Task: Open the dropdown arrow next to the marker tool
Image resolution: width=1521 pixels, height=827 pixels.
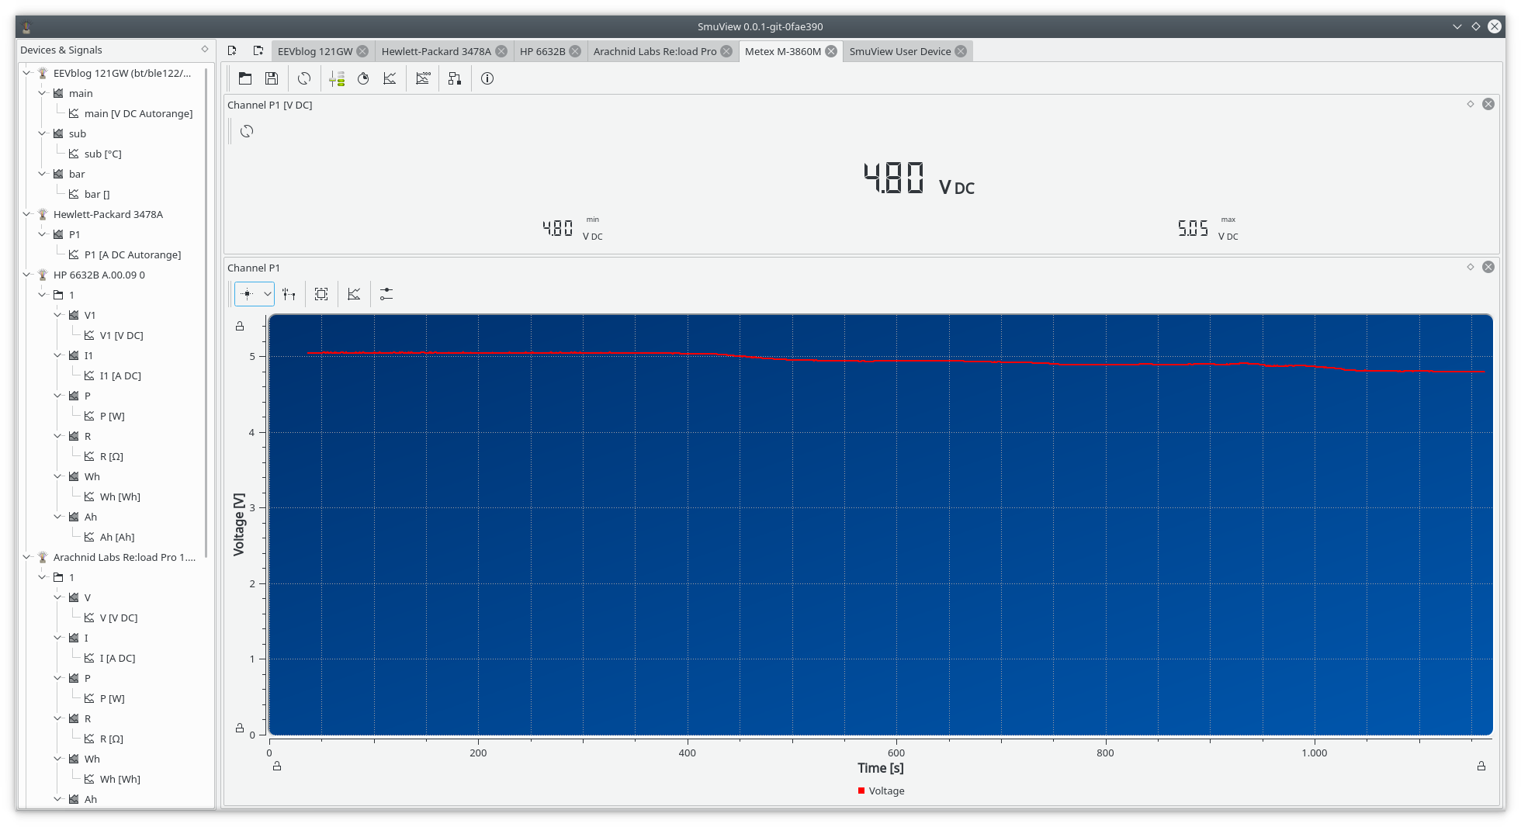Action: [267, 294]
